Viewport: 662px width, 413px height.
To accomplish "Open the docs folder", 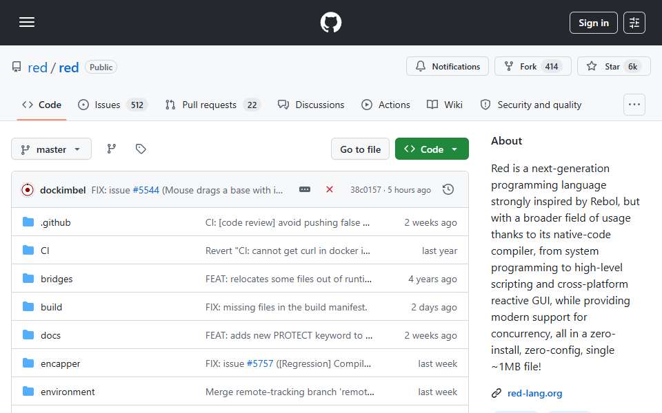I will click(50, 335).
